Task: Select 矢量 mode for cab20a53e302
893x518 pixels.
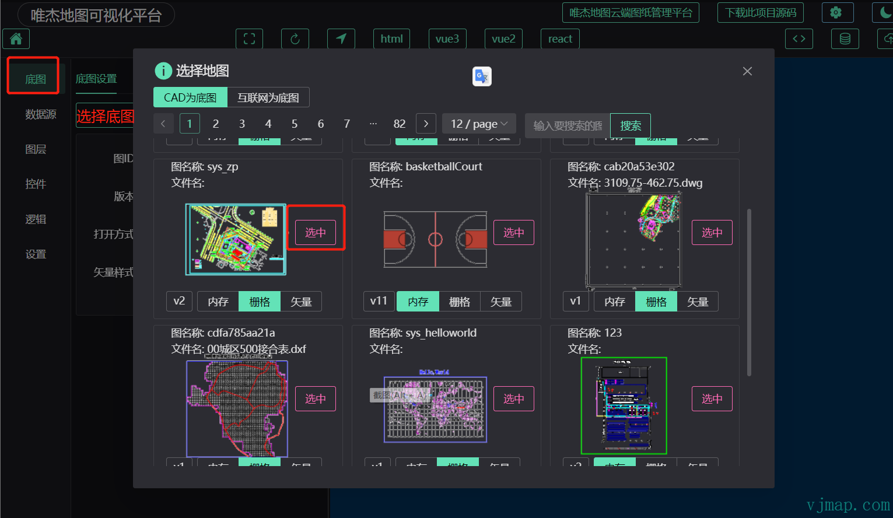Action: [698, 302]
